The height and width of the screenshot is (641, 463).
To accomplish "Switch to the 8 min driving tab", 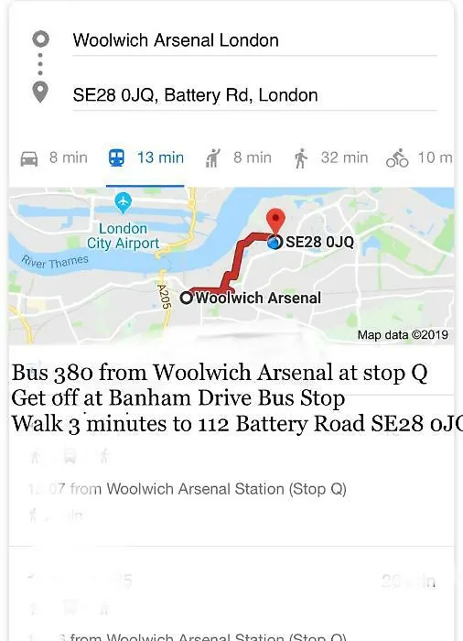I will point(54,158).
